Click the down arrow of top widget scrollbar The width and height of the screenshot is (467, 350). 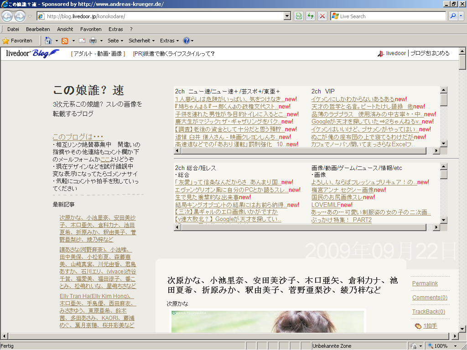point(444,144)
